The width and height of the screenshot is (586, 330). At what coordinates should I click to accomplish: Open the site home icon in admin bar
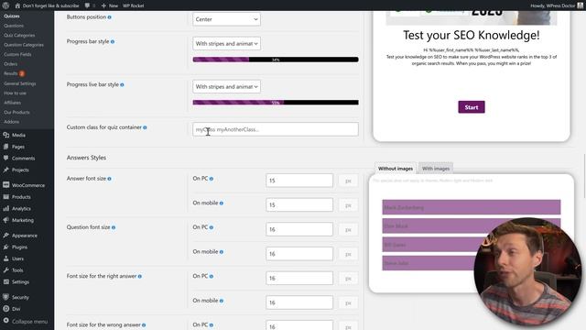pos(17,5)
